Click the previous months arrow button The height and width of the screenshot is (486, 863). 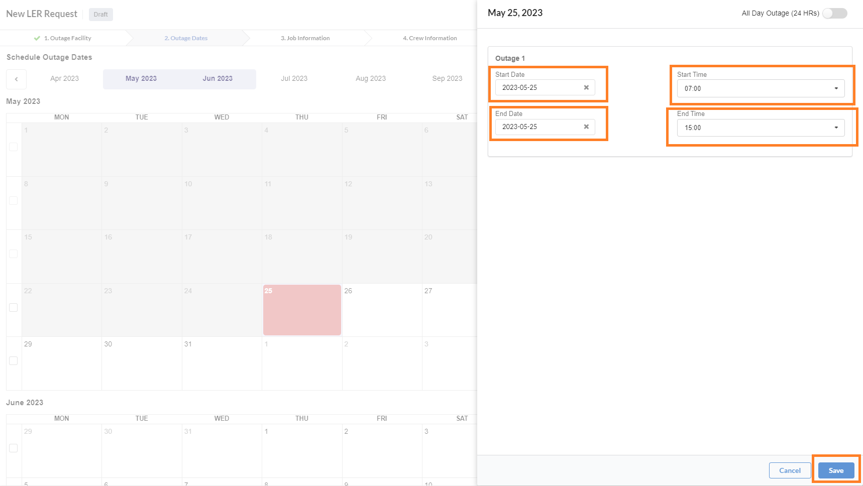pyautogui.click(x=16, y=79)
